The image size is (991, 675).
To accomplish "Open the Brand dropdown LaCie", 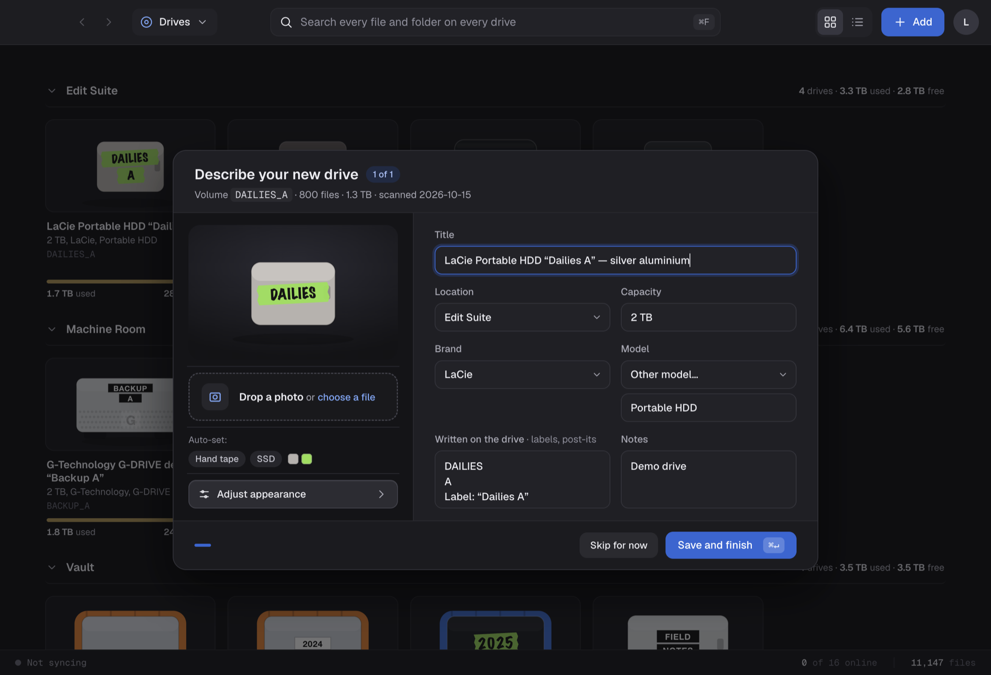I will [522, 374].
